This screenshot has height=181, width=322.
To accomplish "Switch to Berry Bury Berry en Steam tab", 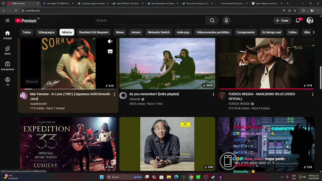I will coord(162,4).
